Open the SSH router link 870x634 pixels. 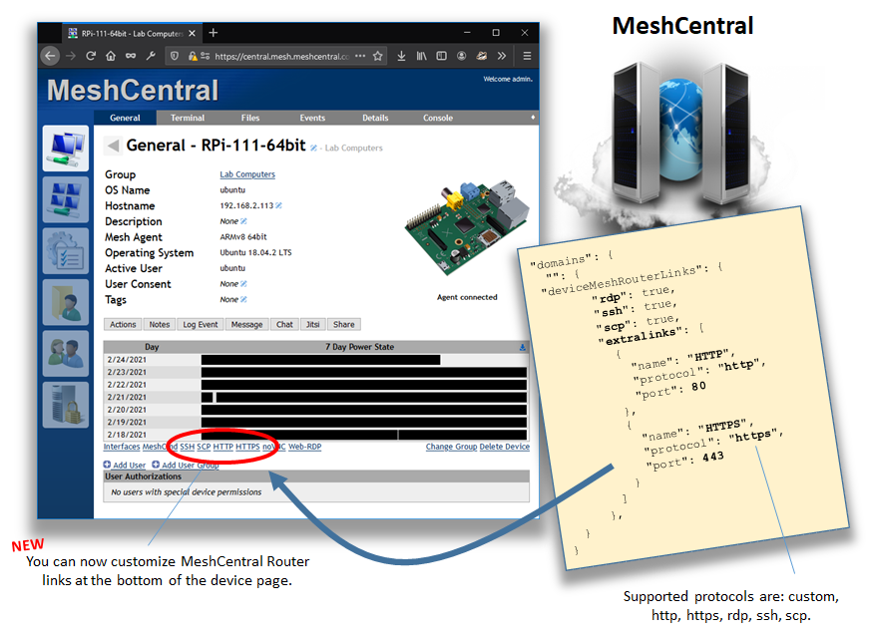[188, 447]
